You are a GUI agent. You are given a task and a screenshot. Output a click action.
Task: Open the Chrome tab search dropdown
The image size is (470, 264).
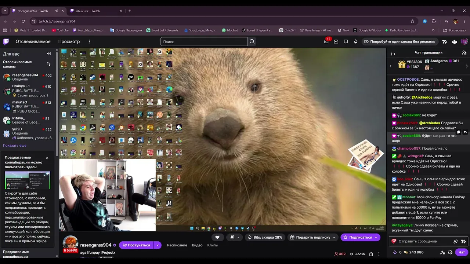coord(5,11)
